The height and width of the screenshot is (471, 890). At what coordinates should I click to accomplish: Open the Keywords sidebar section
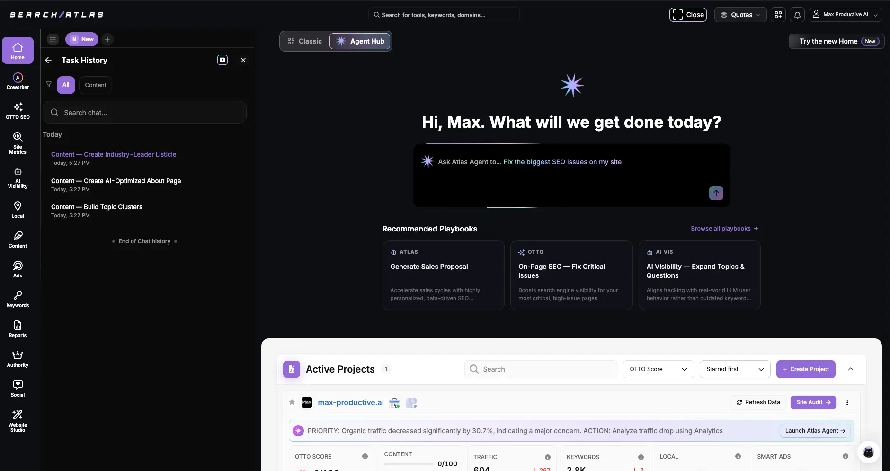18,299
